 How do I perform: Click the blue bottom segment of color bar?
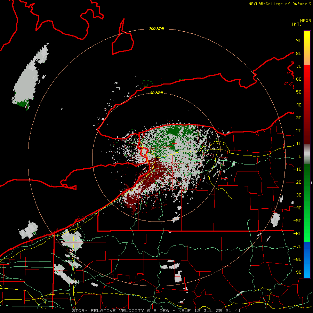(307, 260)
